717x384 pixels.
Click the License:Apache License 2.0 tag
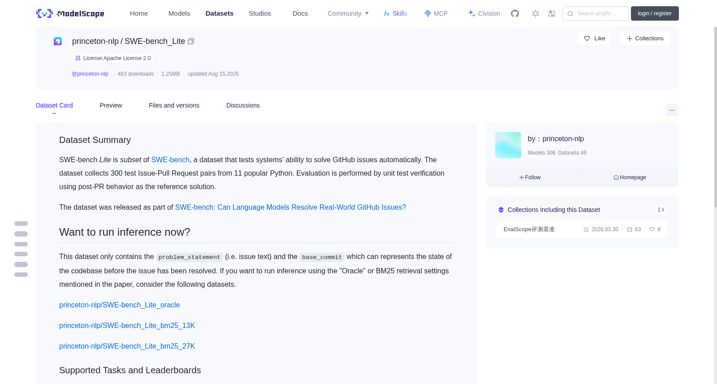pyautogui.click(x=112, y=58)
